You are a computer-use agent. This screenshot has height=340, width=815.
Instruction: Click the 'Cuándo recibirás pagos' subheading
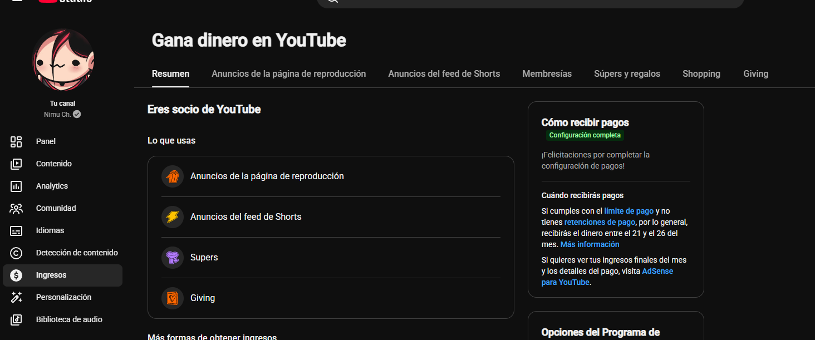tap(582, 195)
